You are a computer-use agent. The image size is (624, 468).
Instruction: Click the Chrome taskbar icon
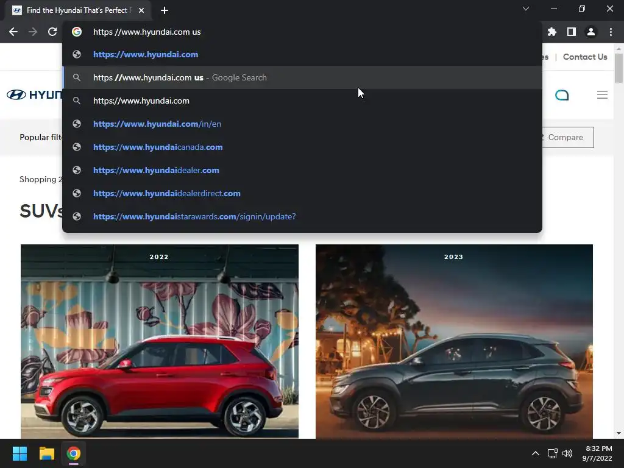coord(74,453)
